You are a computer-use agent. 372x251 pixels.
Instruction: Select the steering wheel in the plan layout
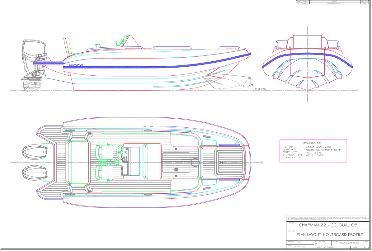tap(120, 152)
